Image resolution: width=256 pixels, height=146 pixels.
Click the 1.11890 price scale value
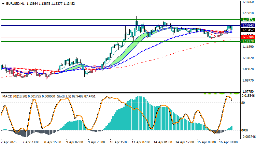248,47
